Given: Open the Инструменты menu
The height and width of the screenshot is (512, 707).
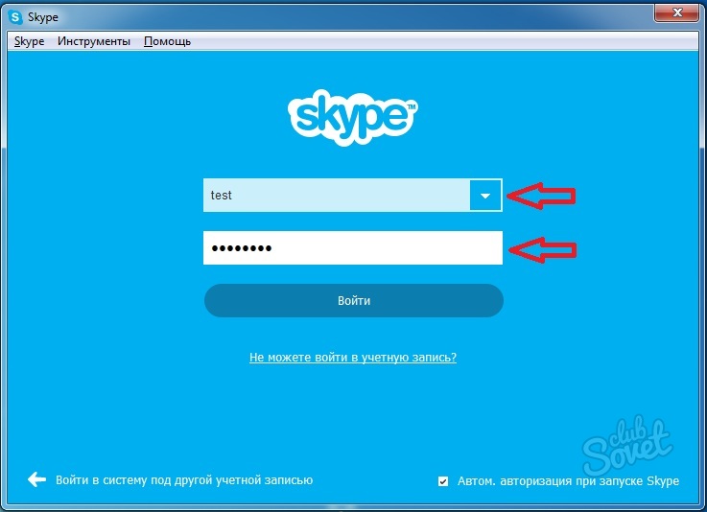Looking at the screenshot, I should pos(94,41).
